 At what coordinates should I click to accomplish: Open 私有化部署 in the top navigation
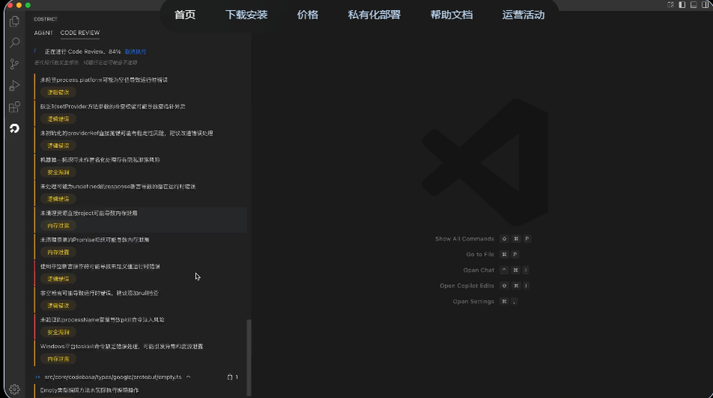pyautogui.click(x=374, y=14)
